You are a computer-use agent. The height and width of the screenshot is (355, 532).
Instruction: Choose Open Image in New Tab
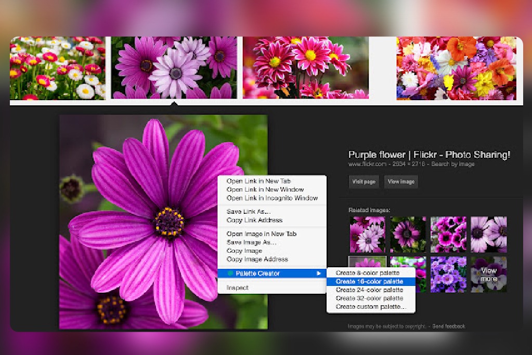261,234
